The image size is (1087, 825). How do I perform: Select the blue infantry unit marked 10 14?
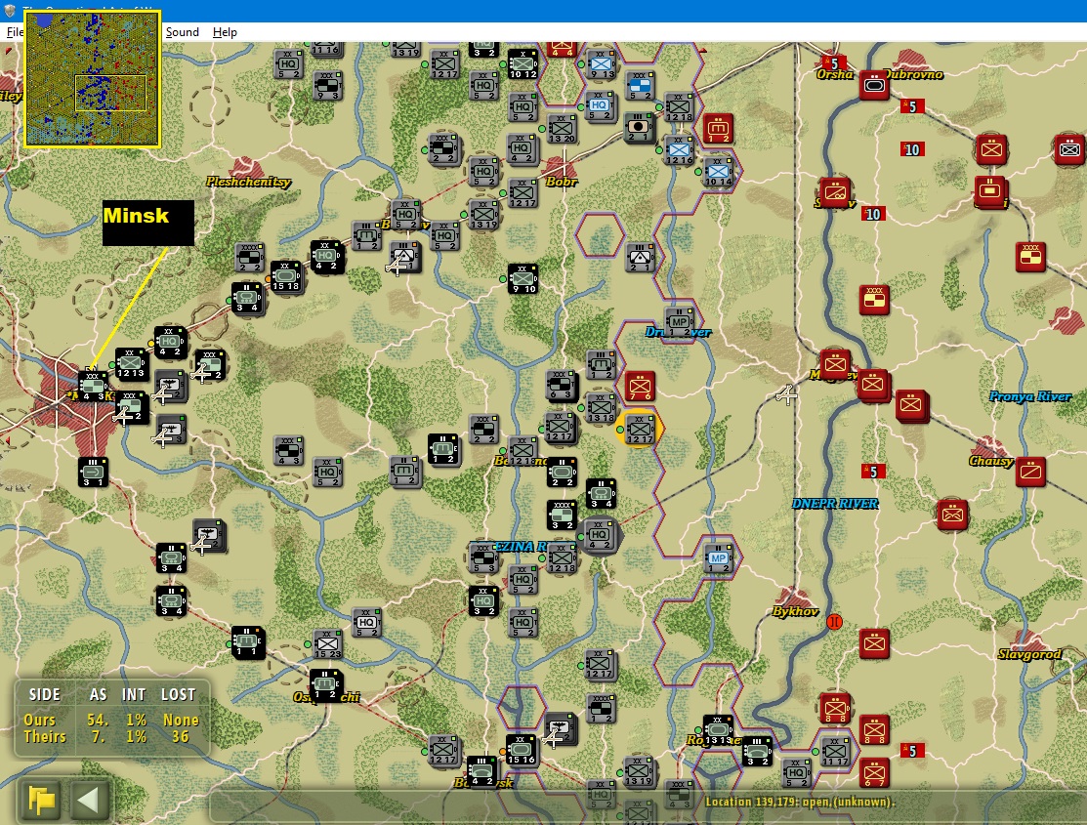718,171
